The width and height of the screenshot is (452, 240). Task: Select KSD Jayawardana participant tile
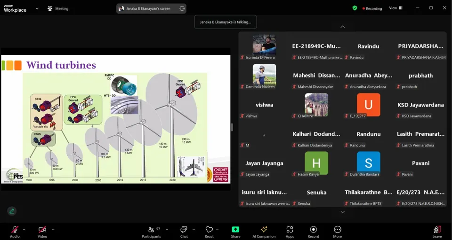[x=420, y=105]
